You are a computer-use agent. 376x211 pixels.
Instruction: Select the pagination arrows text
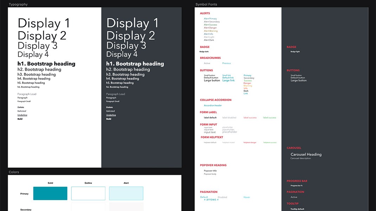click(211, 200)
